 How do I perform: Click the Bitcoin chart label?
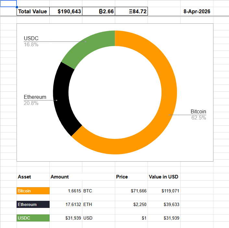point(198,111)
